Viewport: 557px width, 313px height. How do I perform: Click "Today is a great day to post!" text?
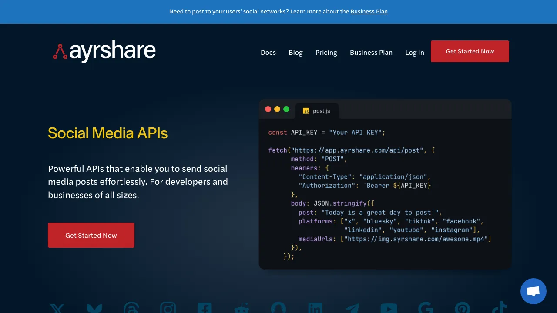click(x=380, y=212)
